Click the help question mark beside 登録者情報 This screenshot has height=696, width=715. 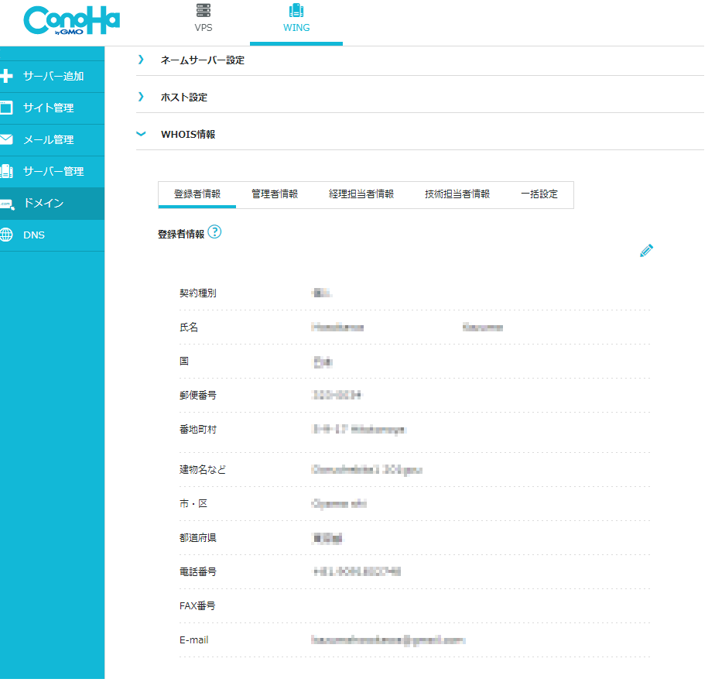tap(214, 232)
